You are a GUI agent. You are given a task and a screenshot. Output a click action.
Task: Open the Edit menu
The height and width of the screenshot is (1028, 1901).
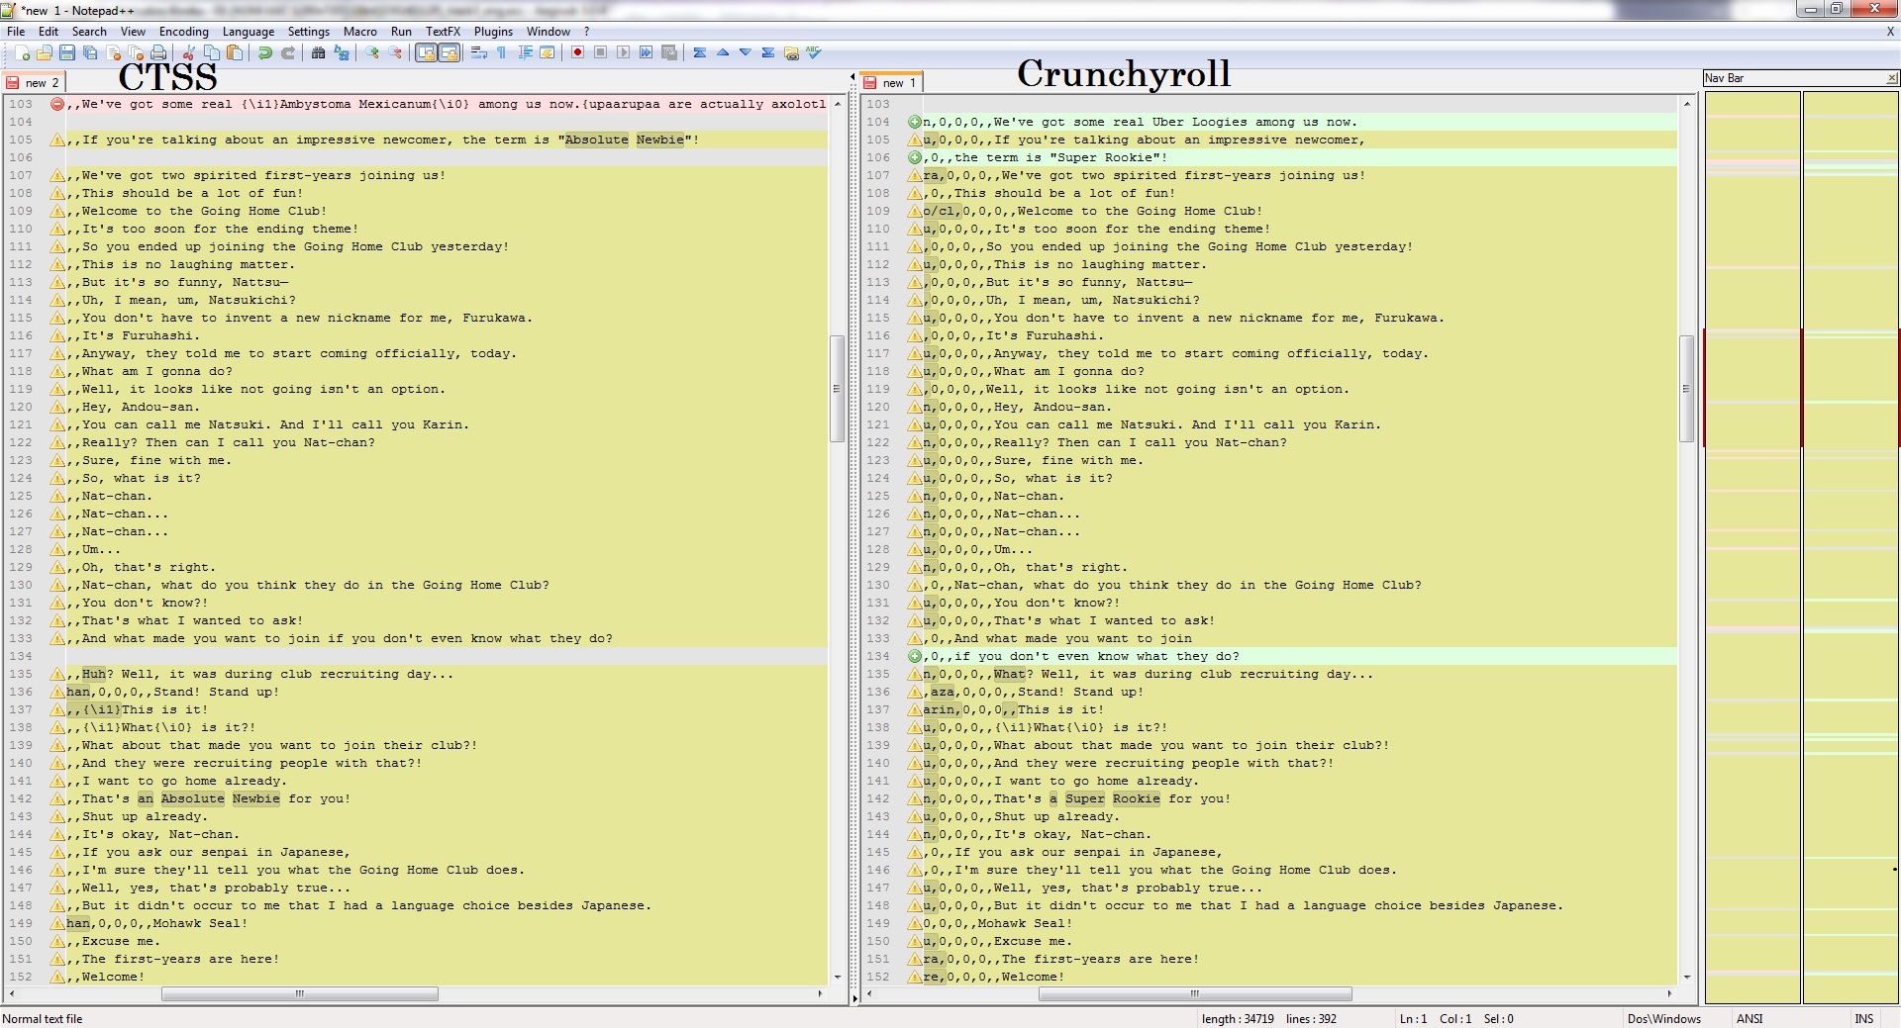49,32
